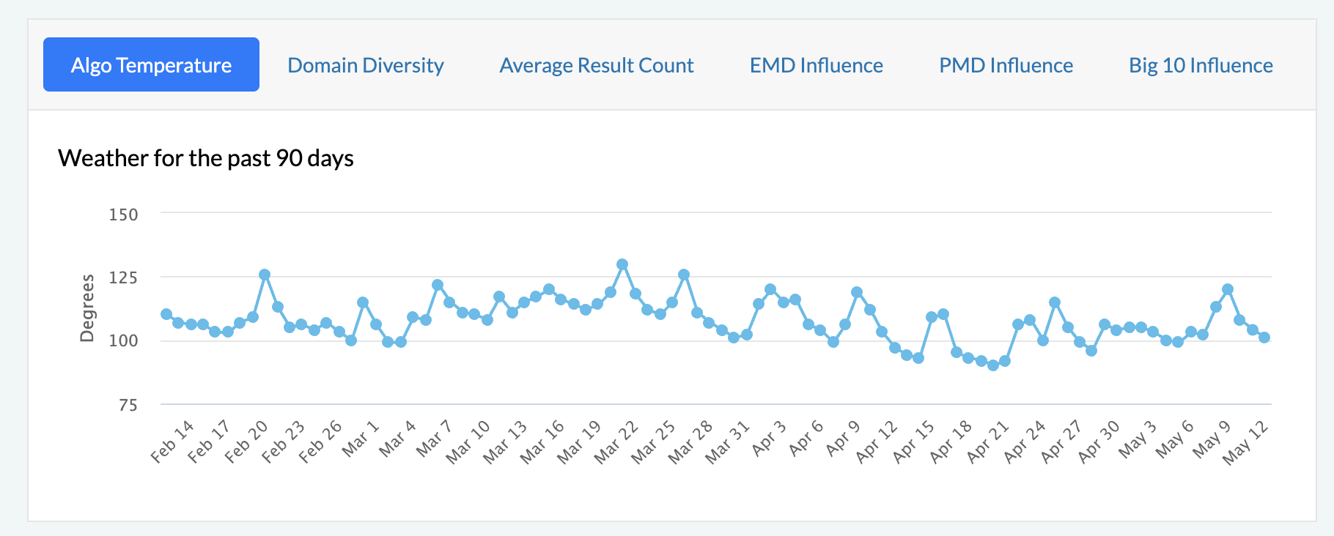Click the Weather for the past 90 days heading
The height and width of the screenshot is (536, 1334).
click(206, 158)
